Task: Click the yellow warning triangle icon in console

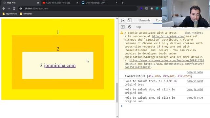Action: tap(122, 33)
